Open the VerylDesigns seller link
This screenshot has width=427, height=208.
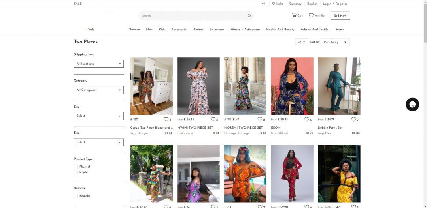140,133
